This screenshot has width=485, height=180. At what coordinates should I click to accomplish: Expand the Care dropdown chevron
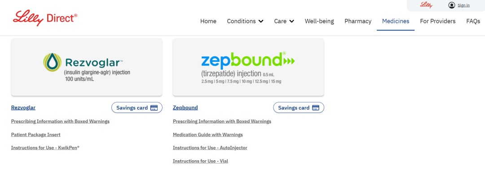[x=291, y=21]
